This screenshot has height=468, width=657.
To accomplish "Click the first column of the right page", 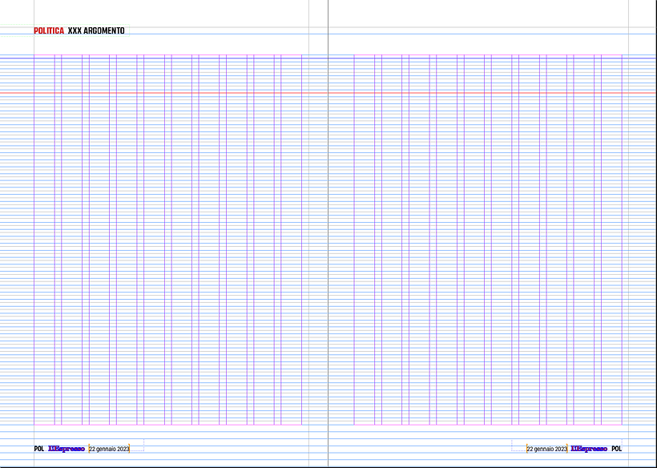I will [364, 240].
